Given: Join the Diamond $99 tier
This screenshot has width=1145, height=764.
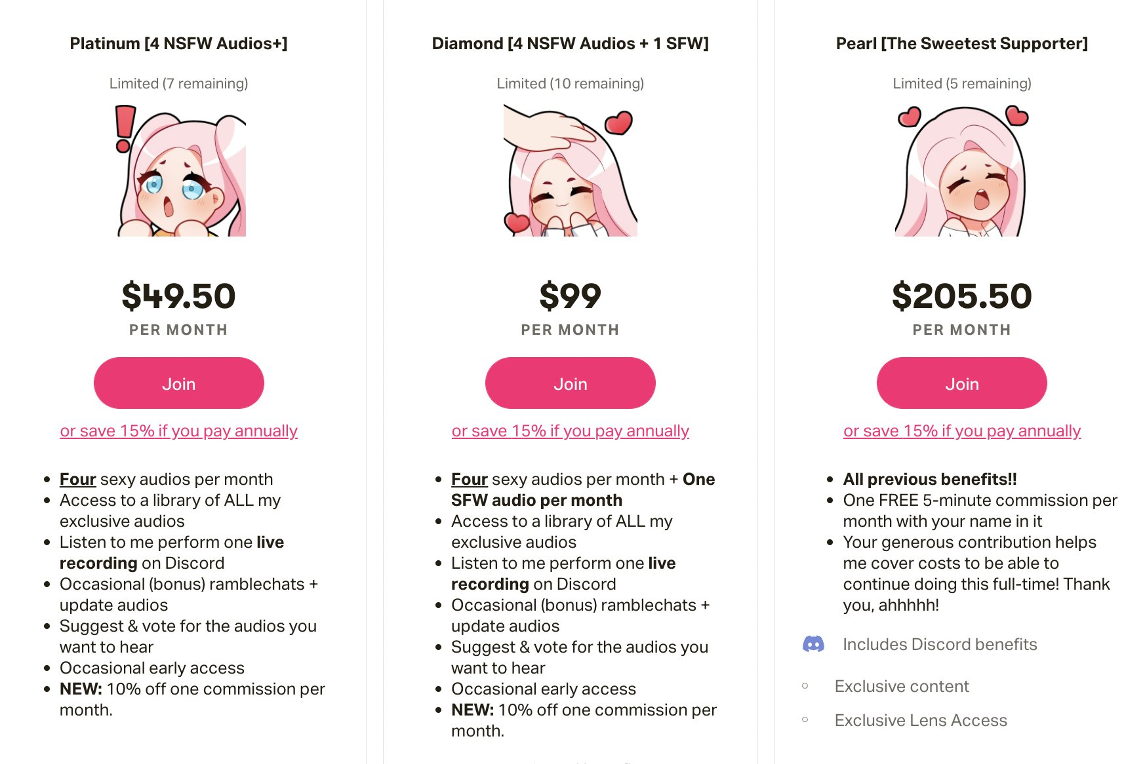Looking at the screenshot, I should click(x=570, y=383).
